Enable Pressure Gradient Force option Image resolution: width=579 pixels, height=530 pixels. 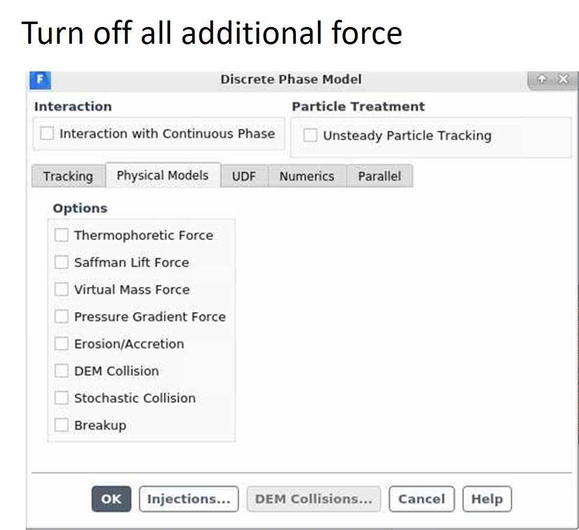pos(62,316)
